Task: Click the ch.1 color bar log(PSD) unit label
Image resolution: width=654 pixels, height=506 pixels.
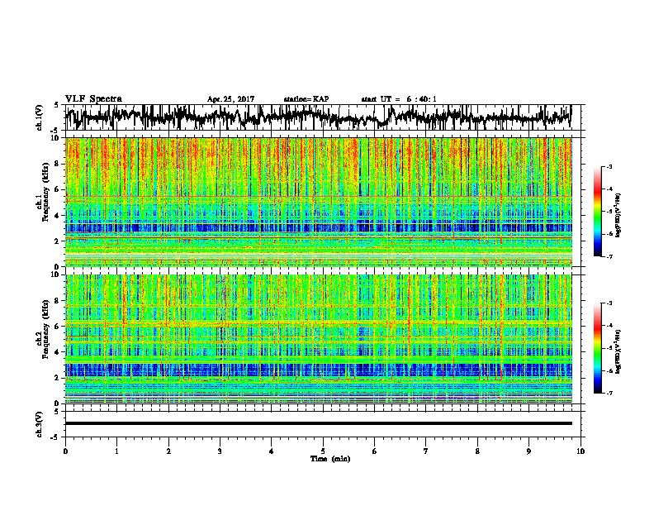Action: point(618,216)
